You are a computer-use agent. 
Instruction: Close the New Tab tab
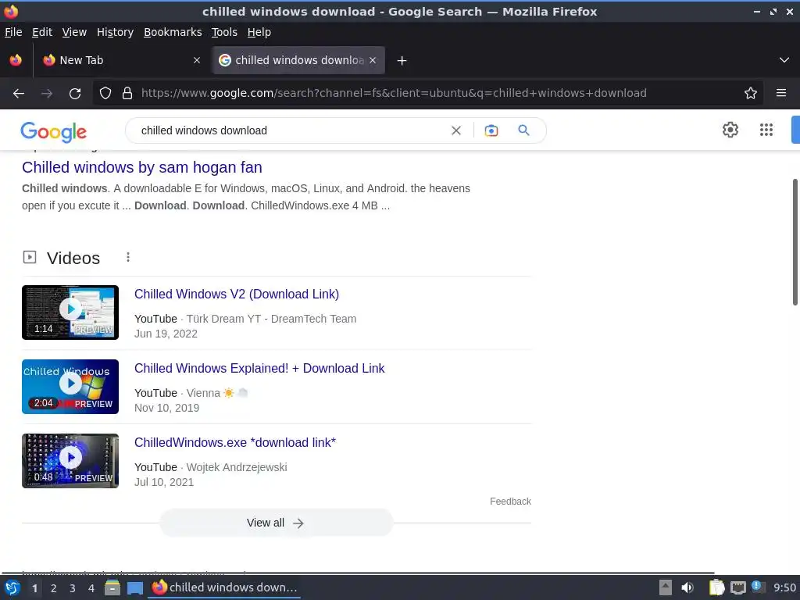[x=196, y=60]
